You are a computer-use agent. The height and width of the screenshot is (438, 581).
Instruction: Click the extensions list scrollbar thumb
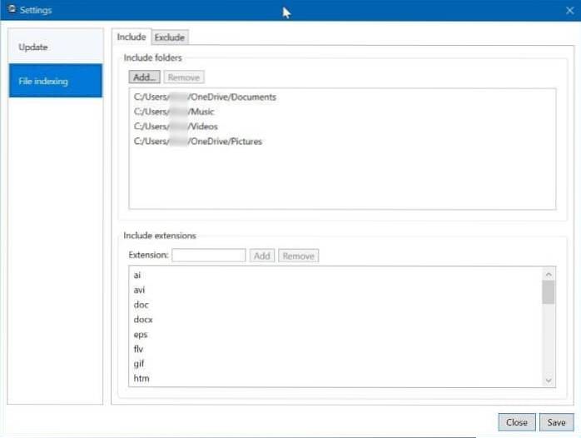click(548, 292)
